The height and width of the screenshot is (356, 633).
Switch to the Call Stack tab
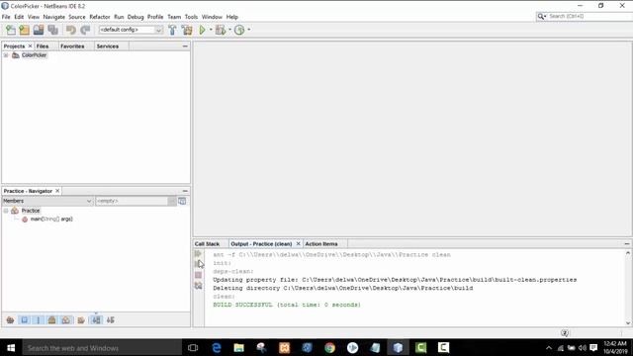(x=207, y=244)
